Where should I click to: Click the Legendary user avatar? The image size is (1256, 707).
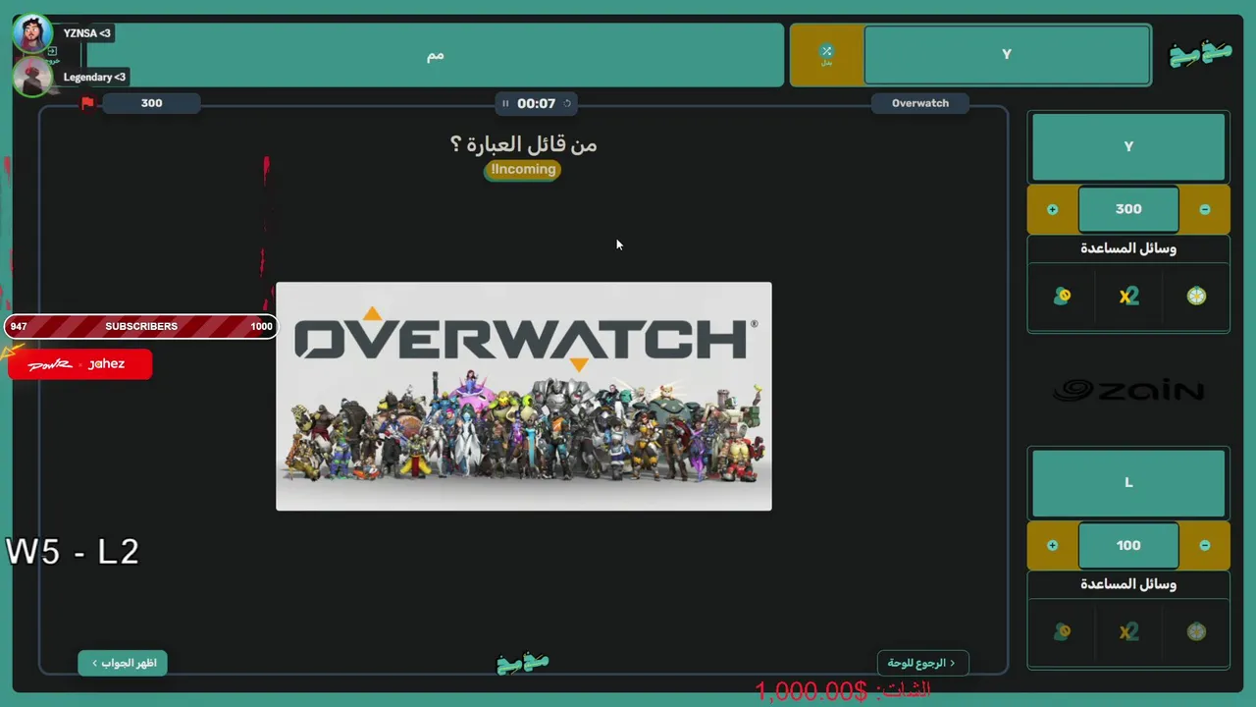(32, 77)
